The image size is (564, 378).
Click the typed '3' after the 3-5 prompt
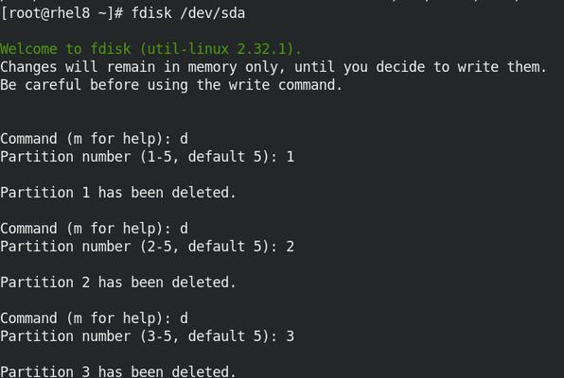coord(291,336)
